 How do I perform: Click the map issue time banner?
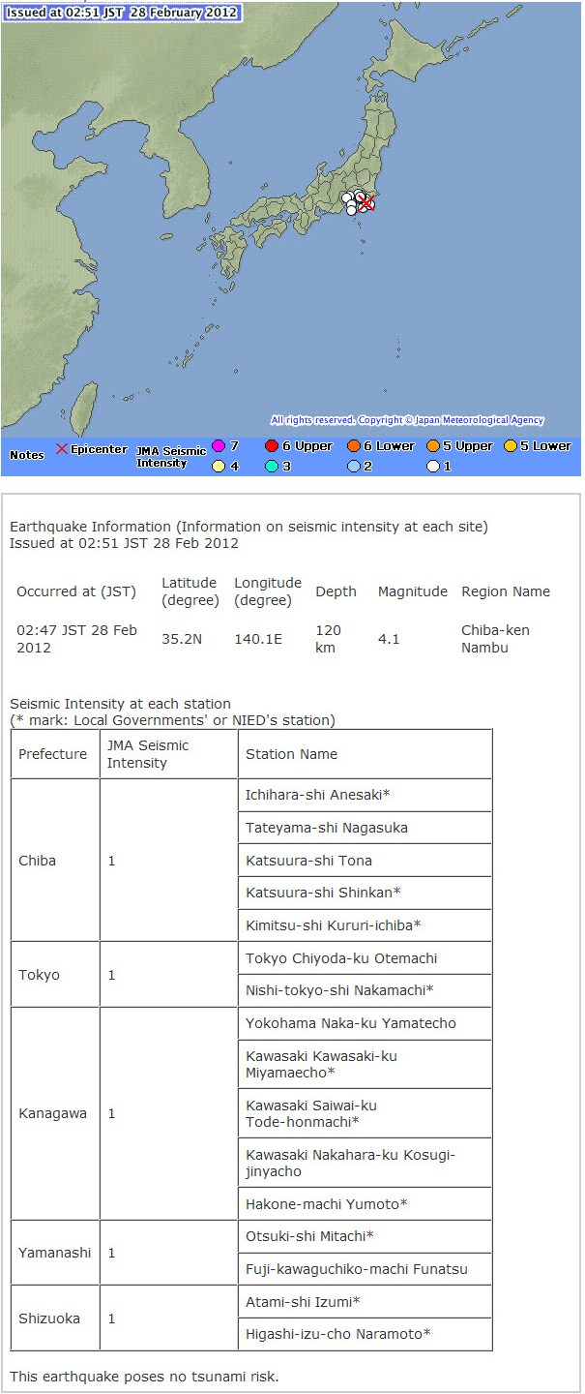tap(121, 13)
